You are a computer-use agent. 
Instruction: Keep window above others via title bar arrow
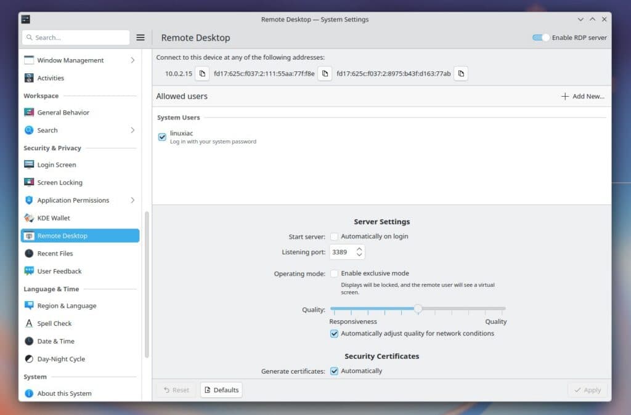592,19
